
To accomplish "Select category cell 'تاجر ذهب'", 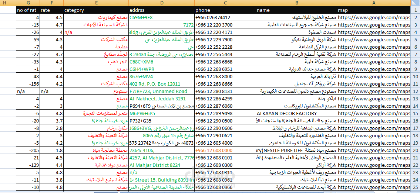I will coord(96,62).
